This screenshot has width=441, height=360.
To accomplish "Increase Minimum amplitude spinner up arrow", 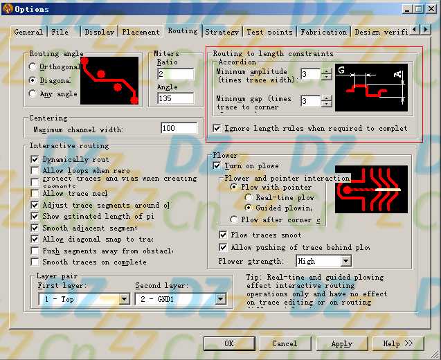I will [x=326, y=71].
